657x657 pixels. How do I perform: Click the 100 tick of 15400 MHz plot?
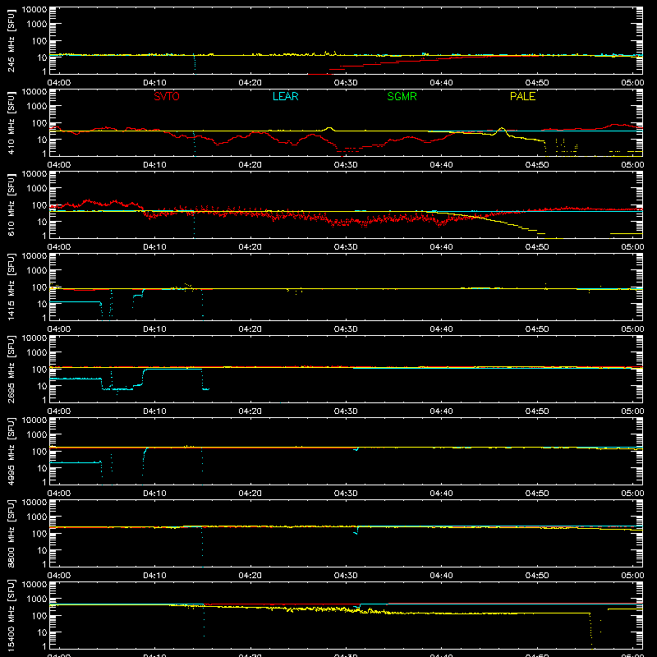pyautogui.click(x=39, y=616)
